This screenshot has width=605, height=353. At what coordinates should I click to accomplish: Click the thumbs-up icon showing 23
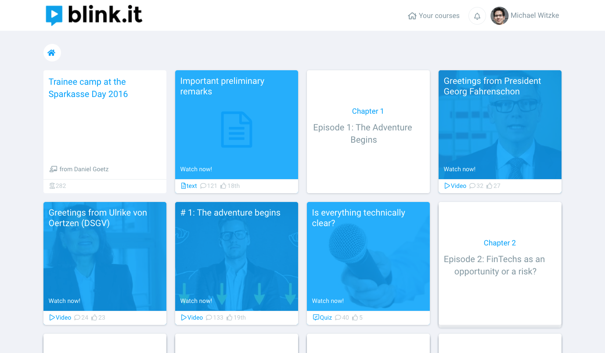94,317
